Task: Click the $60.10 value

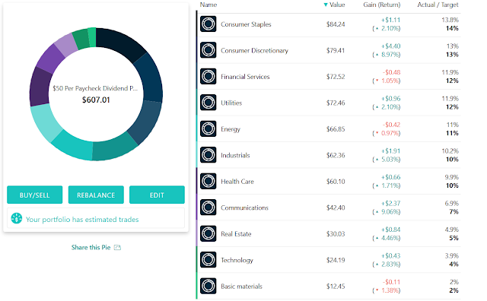Action: (336, 182)
